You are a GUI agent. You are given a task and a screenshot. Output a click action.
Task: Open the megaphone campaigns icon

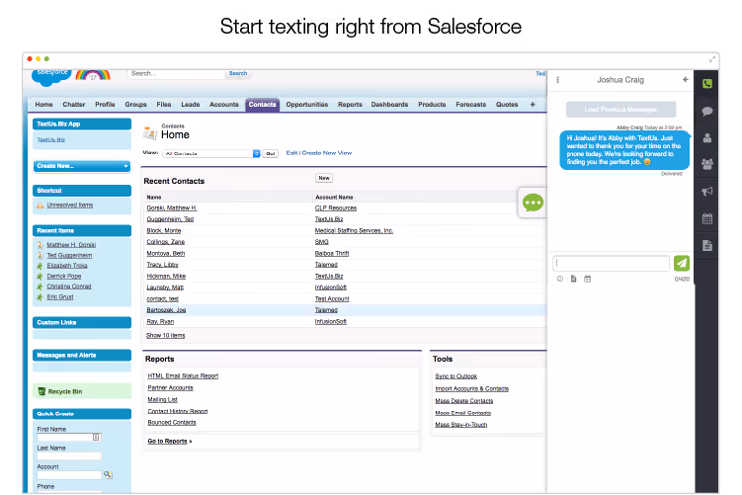click(707, 192)
